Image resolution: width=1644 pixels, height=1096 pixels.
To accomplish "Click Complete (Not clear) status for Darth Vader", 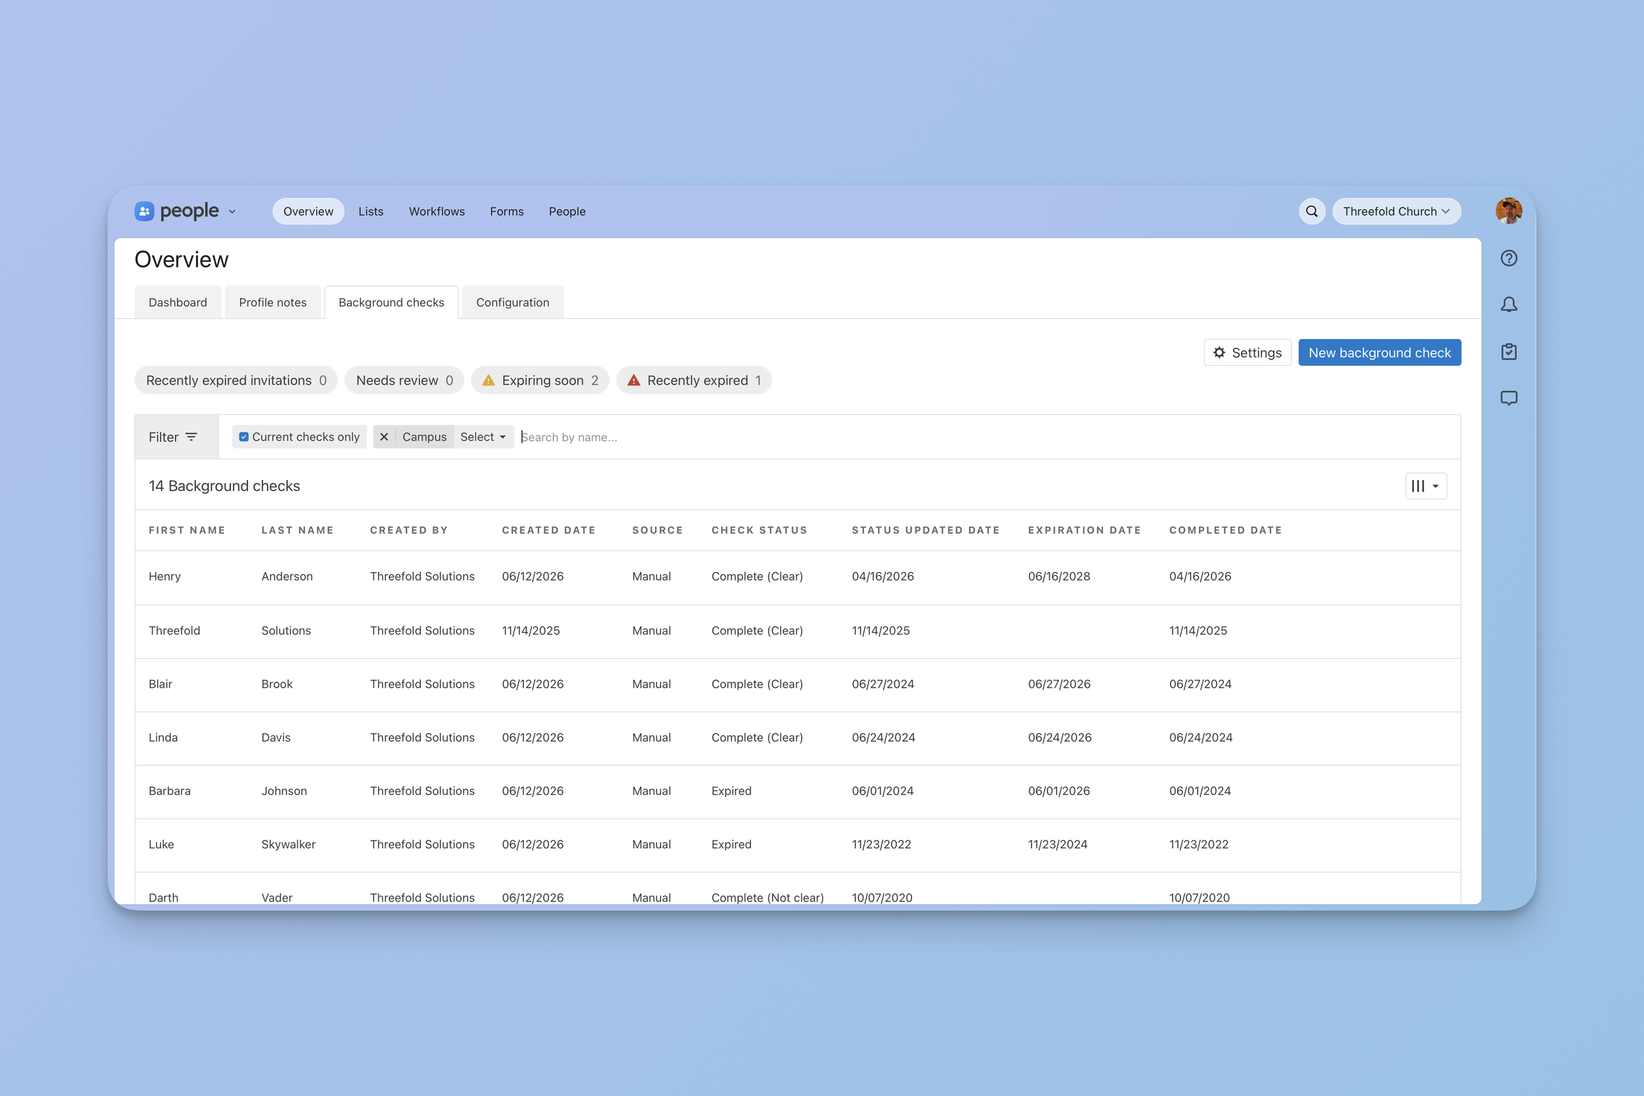I will (767, 897).
